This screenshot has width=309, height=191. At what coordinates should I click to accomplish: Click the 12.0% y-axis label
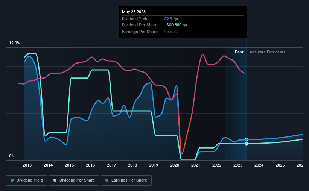(14, 43)
